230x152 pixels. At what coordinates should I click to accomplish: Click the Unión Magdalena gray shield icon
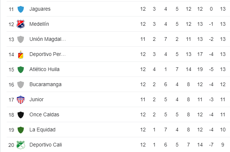tap(21, 39)
